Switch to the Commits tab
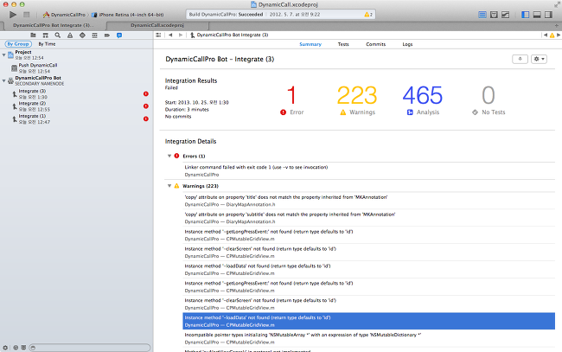Viewport: 562px width, 352px height. (375, 44)
